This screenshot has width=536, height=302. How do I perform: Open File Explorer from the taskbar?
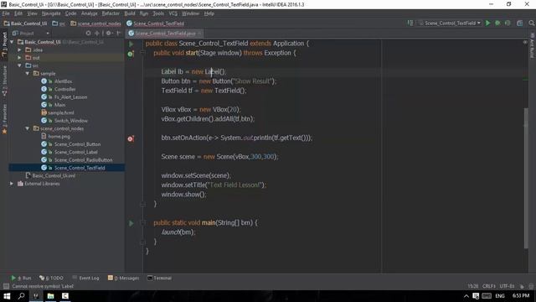point(50,296)
